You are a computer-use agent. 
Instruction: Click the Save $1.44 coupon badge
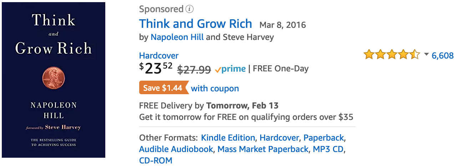[163, 88]
